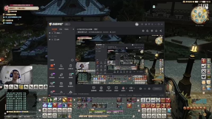The height and width of the screenshot is (119, 212).
Task: Open the 视频连麦 tool
Action: 52,75
